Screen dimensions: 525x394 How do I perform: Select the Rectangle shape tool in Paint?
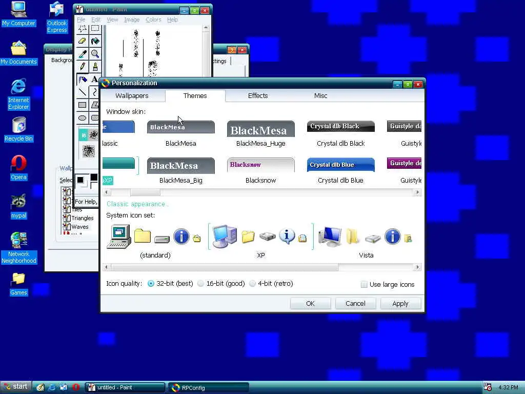(x=83, y=105)
